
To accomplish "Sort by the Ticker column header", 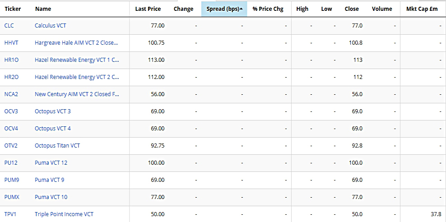I will click(x=13, y=9).
